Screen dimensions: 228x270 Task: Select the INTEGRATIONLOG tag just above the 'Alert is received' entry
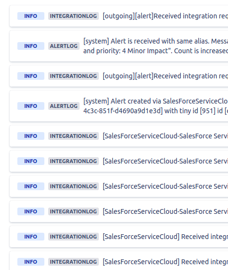point(73,16)
